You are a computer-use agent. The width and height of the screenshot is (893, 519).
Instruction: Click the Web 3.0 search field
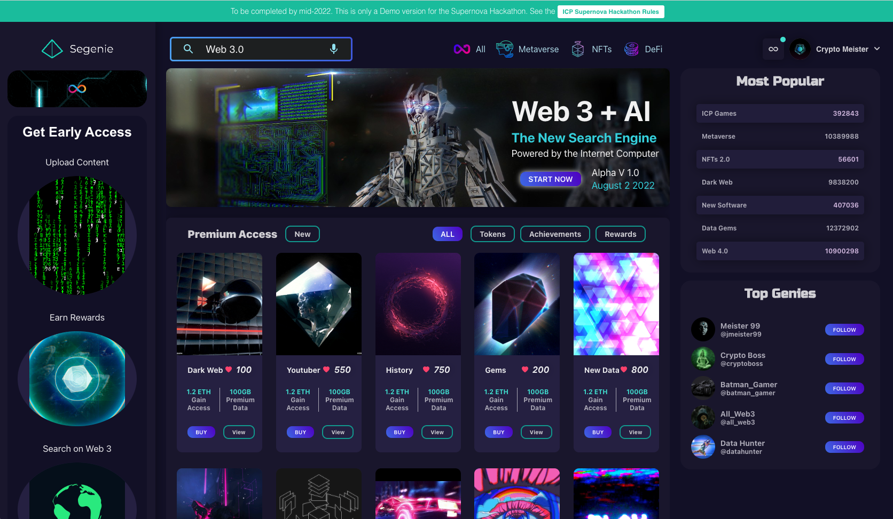[261, 49]
